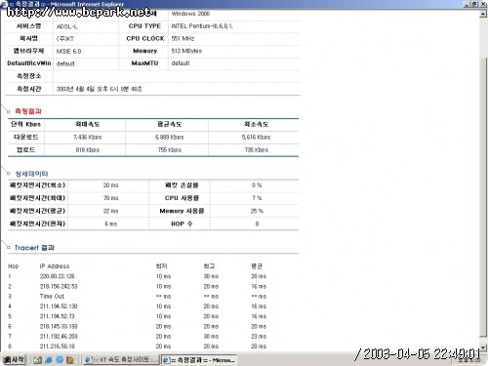Click the vertical scrollbar down arrow
The image size is (488, 366).
tap(483, 347)
